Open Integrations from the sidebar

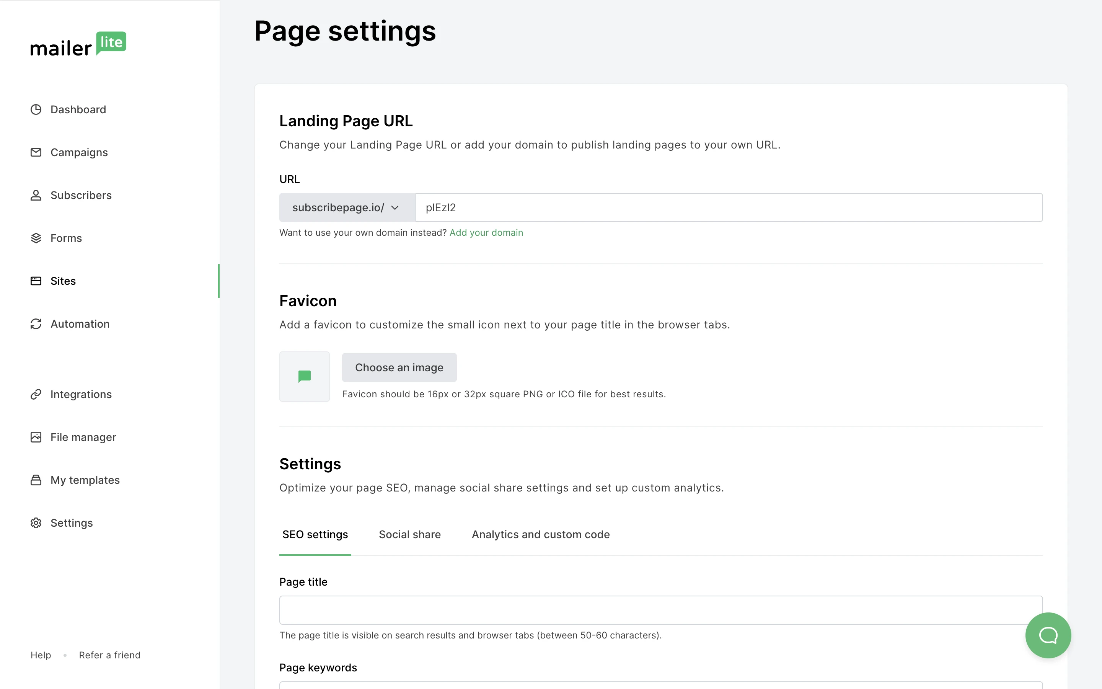pos(81,394)
